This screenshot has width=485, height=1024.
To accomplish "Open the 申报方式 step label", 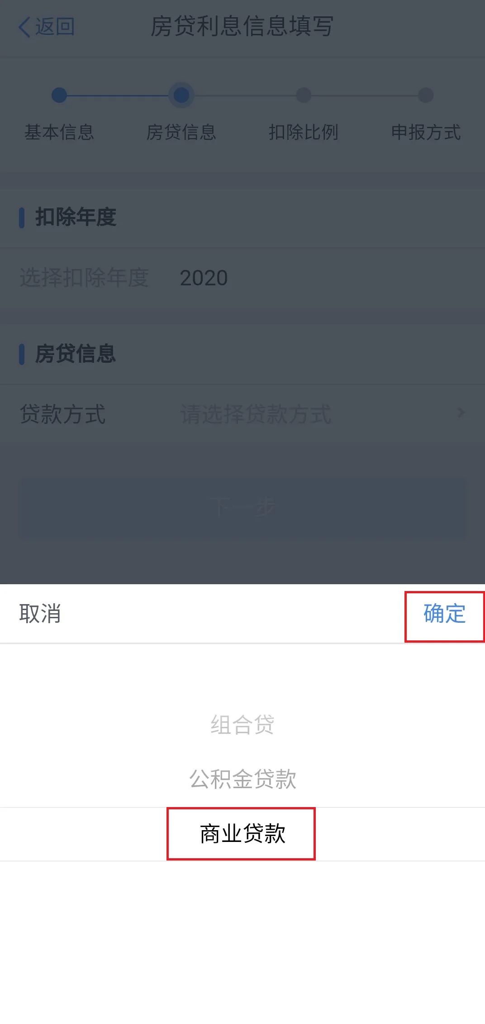I will (x=426, y=132).
